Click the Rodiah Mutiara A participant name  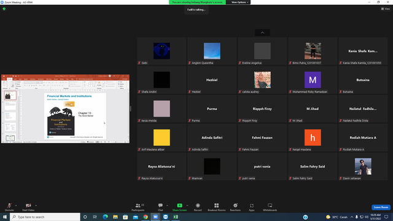363,138
